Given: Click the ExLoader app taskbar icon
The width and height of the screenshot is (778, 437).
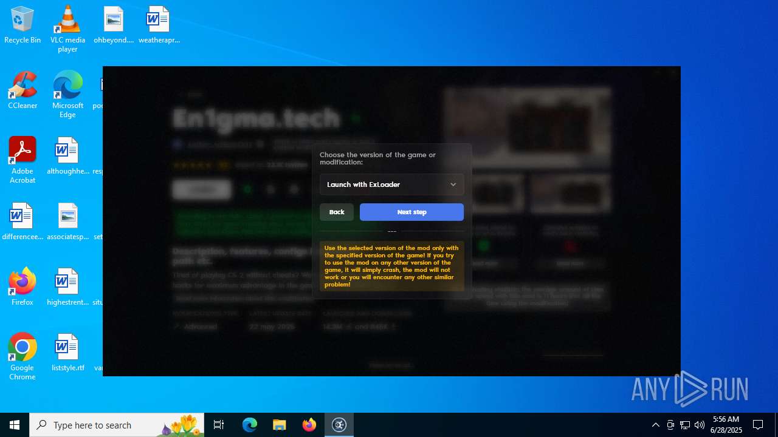Looking at the screenshot, I should pos(339,425).
